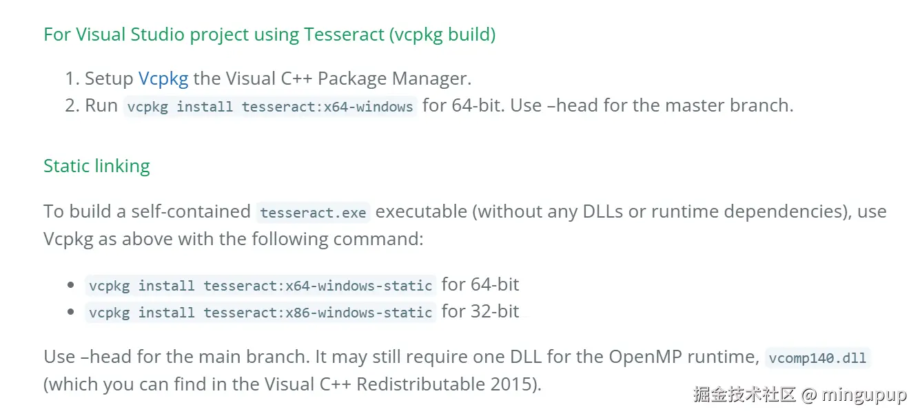Click the 'Static linking' heading

point(96,166)
